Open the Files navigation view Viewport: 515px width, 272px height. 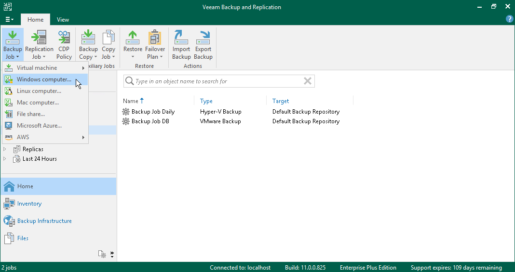58,238
